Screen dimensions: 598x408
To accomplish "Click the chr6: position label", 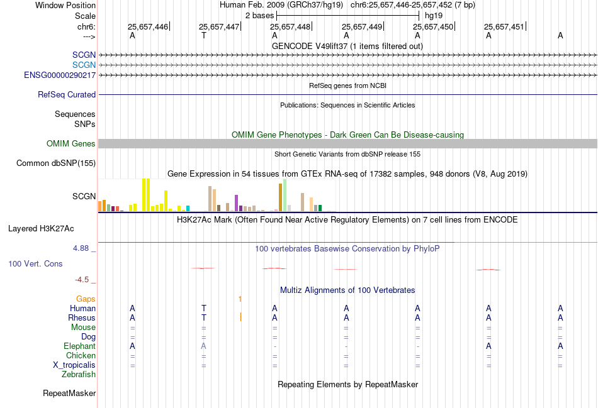I will pyautogui.click(x=86, y=26).
